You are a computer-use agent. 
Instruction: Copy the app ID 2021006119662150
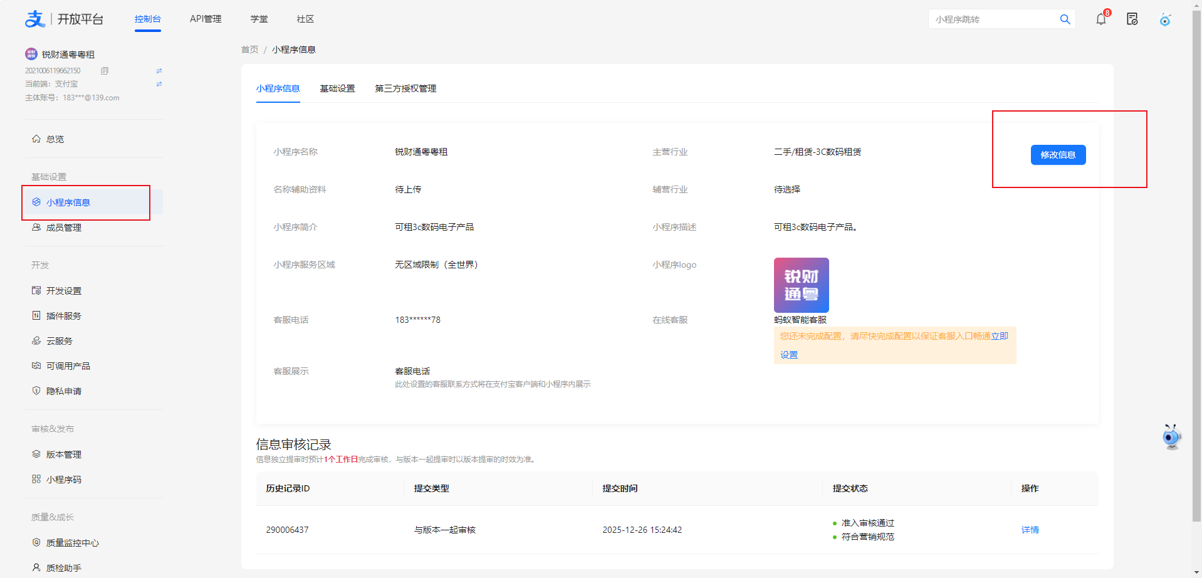tap(105, 71)
